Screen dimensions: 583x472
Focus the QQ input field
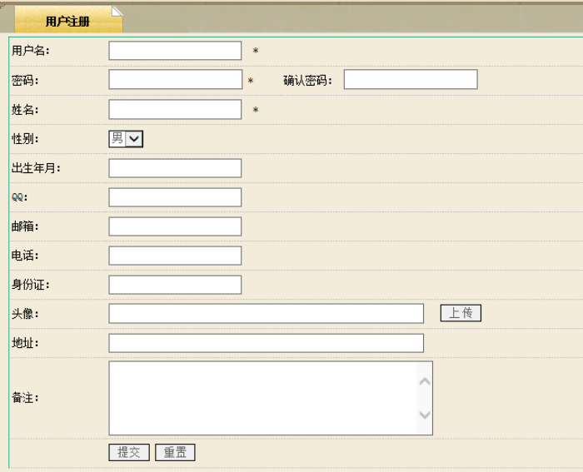tap(175, 197)
